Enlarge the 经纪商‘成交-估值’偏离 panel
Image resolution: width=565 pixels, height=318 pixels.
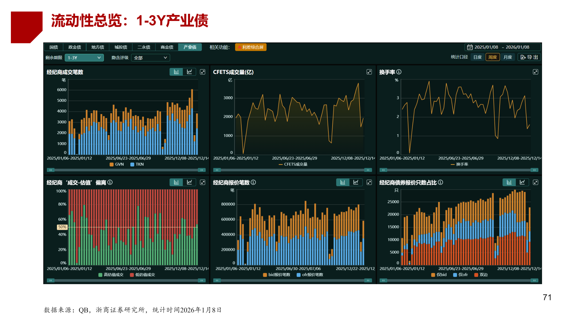click(x=202, y=182)
